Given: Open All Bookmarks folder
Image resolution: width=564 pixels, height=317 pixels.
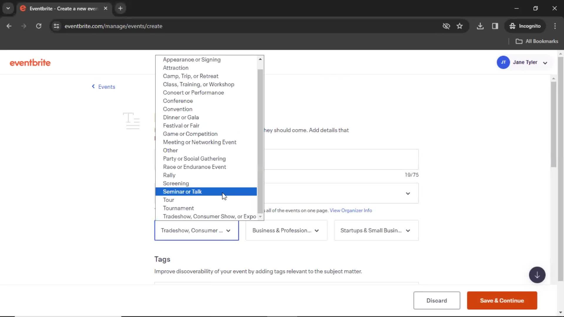Looking at the screenshot, I should tap(537, 41).
